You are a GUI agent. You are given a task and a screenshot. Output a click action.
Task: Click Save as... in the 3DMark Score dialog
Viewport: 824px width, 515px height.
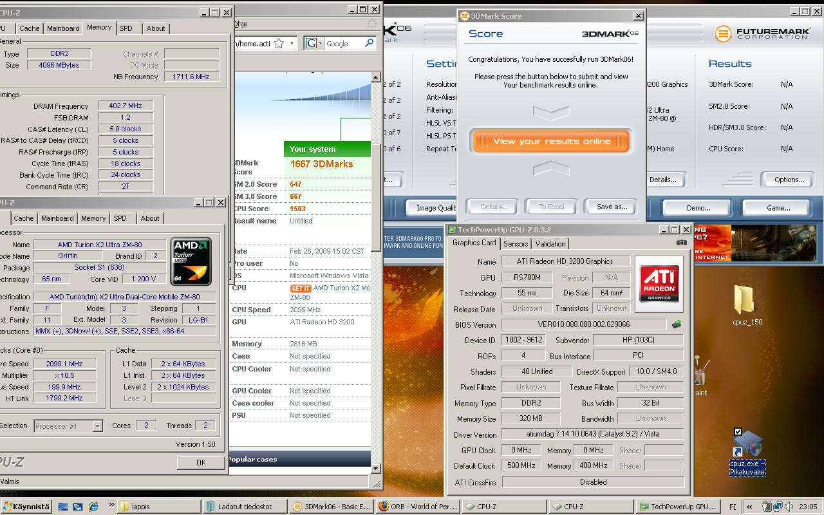click(x=612, y=207)
